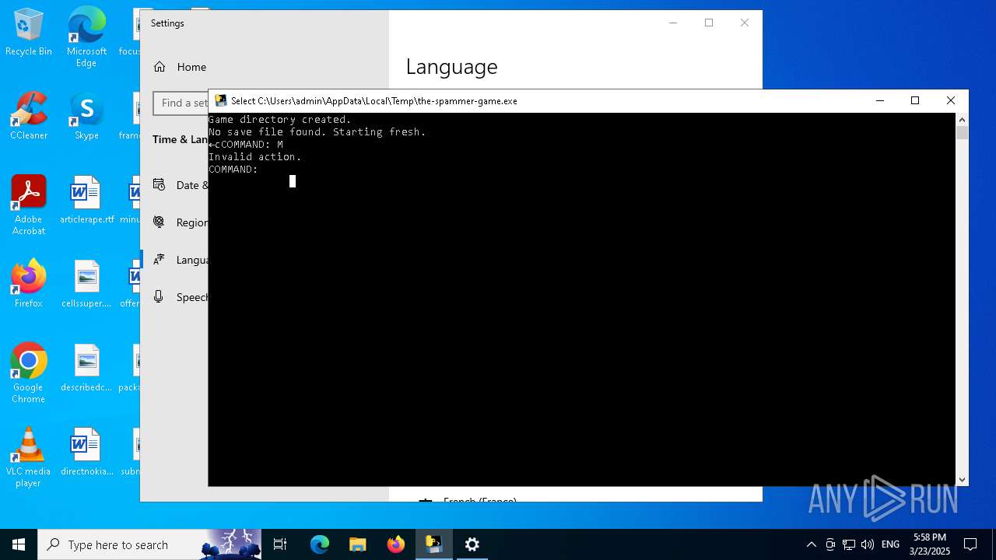Launch Skype desktop shortcut
Image resolution: width=996 pixels, height=560 pixels.
pyautogui.click(x=86, y=117)
